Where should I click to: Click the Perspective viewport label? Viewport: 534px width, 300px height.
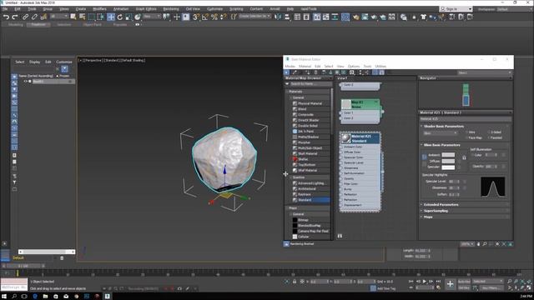tap(93, 60)
